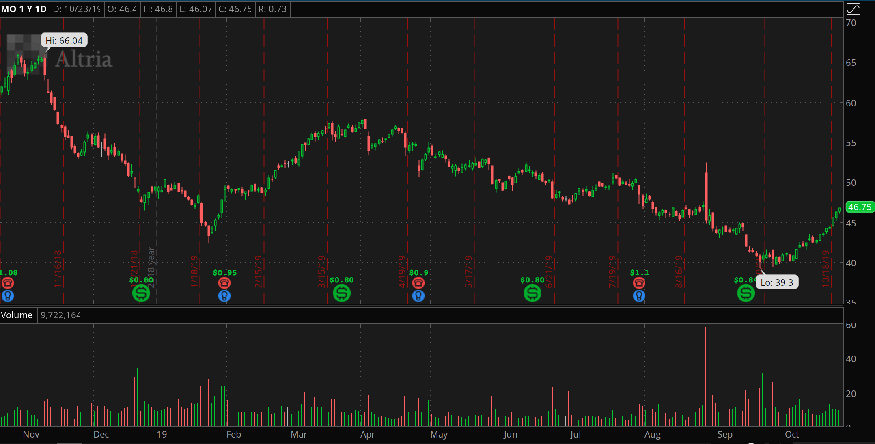Screen dimensions: 875x444
Task: Select the green dividend icon near 6/21/19
Action: point(532,293)
